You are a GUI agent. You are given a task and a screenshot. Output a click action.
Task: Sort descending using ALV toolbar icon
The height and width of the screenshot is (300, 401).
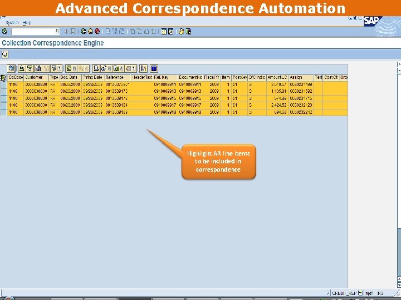30,68
